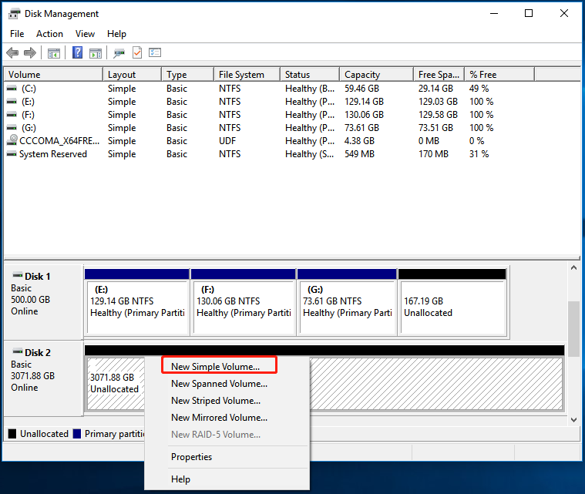
Task: Click the disk pane scroll down arrow
Action: [x=573, y=419]
